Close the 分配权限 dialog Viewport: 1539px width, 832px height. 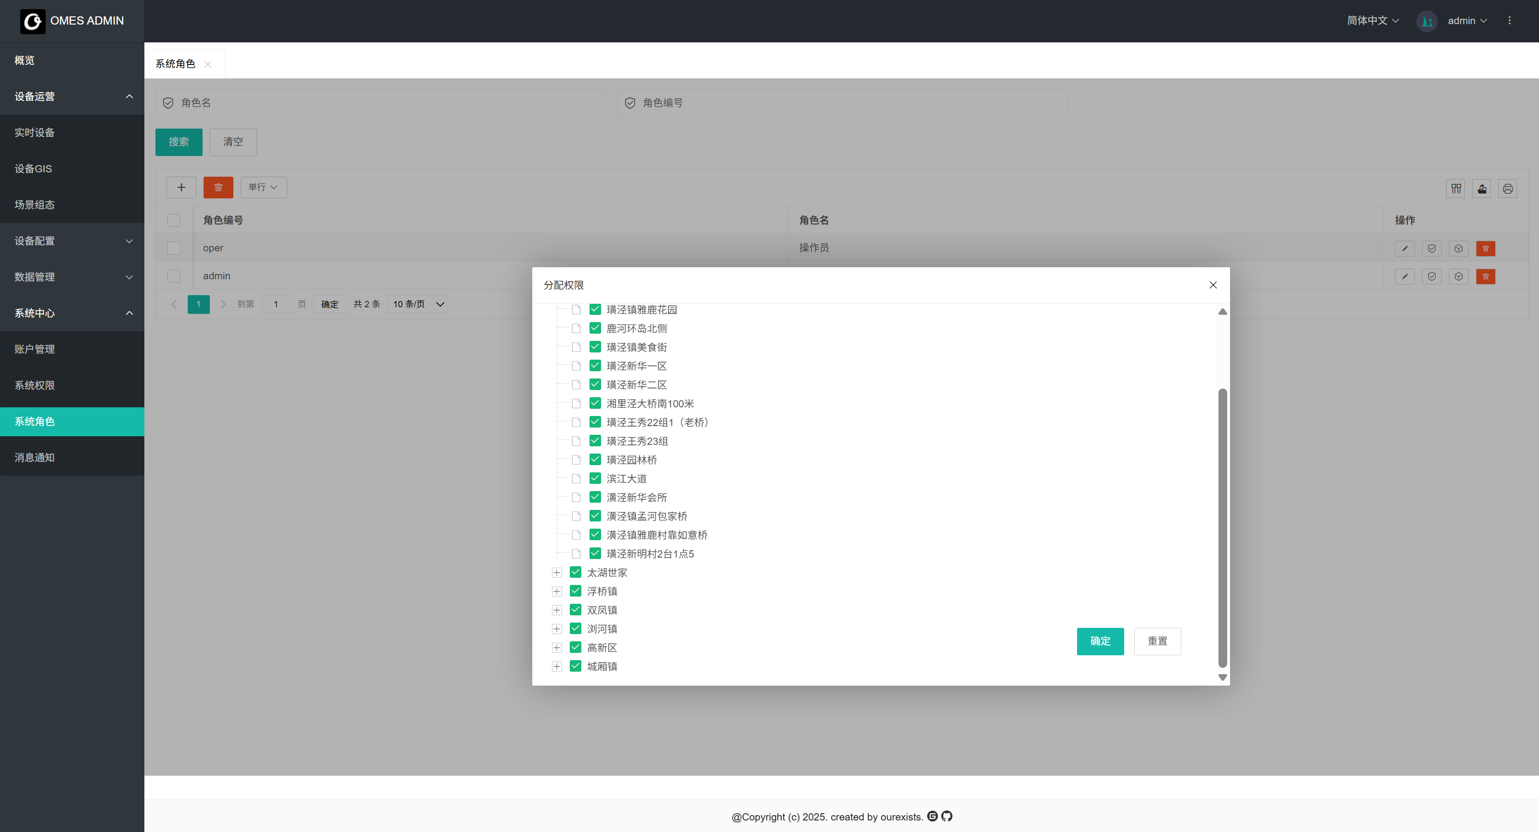pos(1213,285)
